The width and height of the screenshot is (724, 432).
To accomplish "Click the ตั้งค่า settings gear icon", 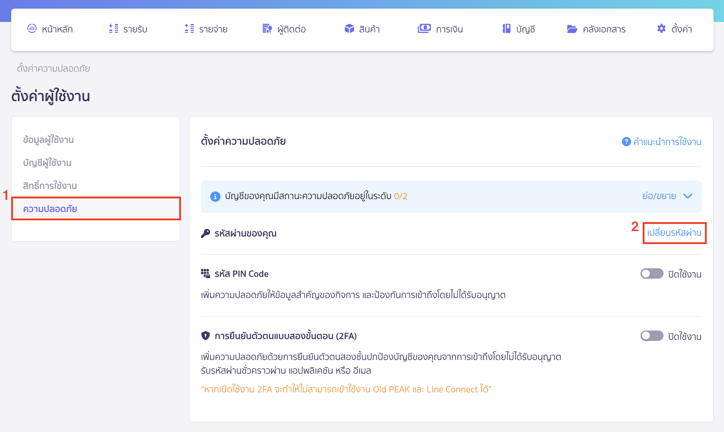I will 661,29.
